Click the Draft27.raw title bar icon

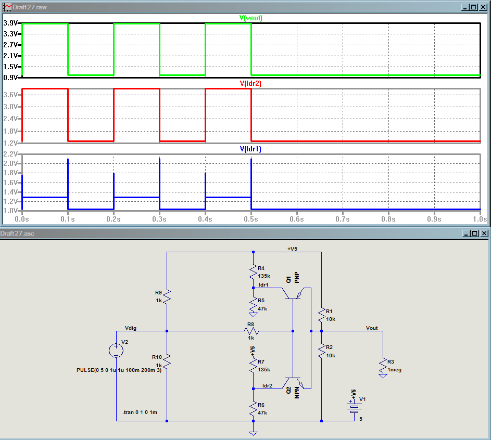(7, 7)
